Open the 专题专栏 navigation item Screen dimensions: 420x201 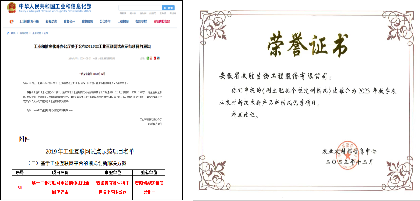coord(141,22)
